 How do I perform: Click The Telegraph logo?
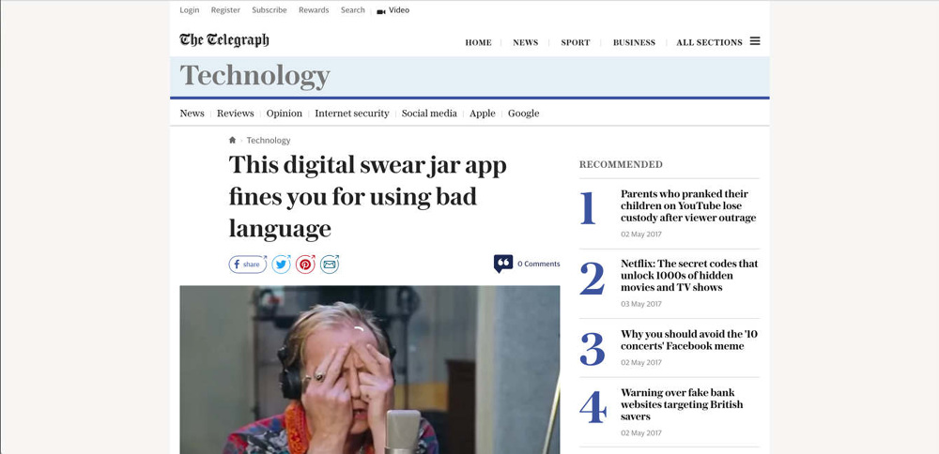(224, 40)
